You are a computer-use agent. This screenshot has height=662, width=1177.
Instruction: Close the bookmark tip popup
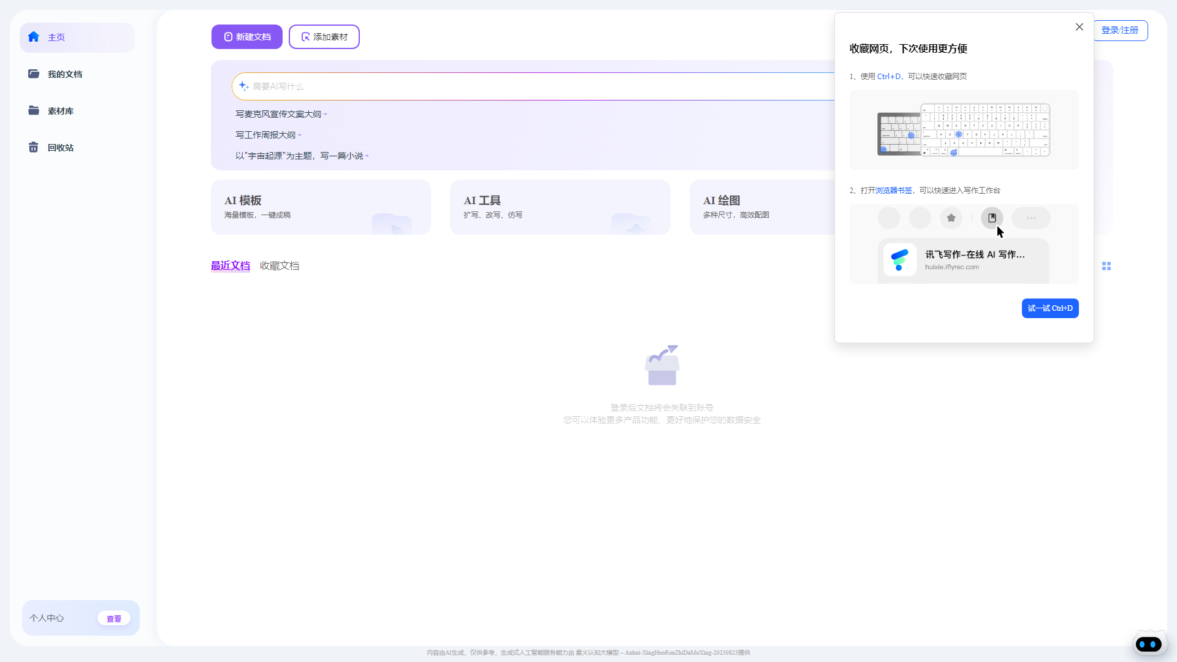(1079, 27)
